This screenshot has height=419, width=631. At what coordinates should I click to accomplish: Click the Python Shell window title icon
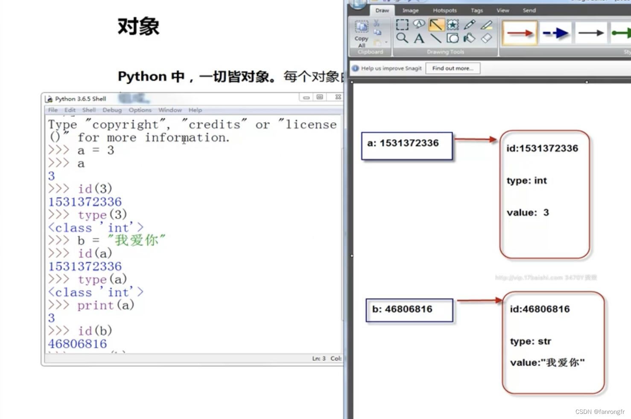click(x=49, y=99)
